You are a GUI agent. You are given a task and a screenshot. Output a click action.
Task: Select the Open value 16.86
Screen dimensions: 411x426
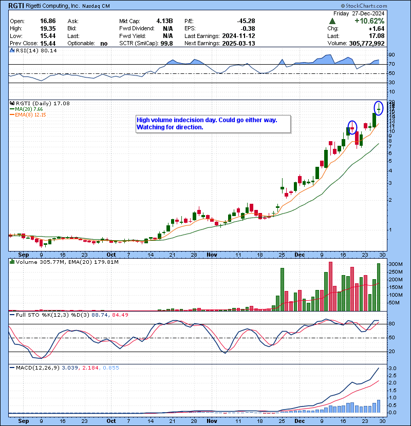48,21
